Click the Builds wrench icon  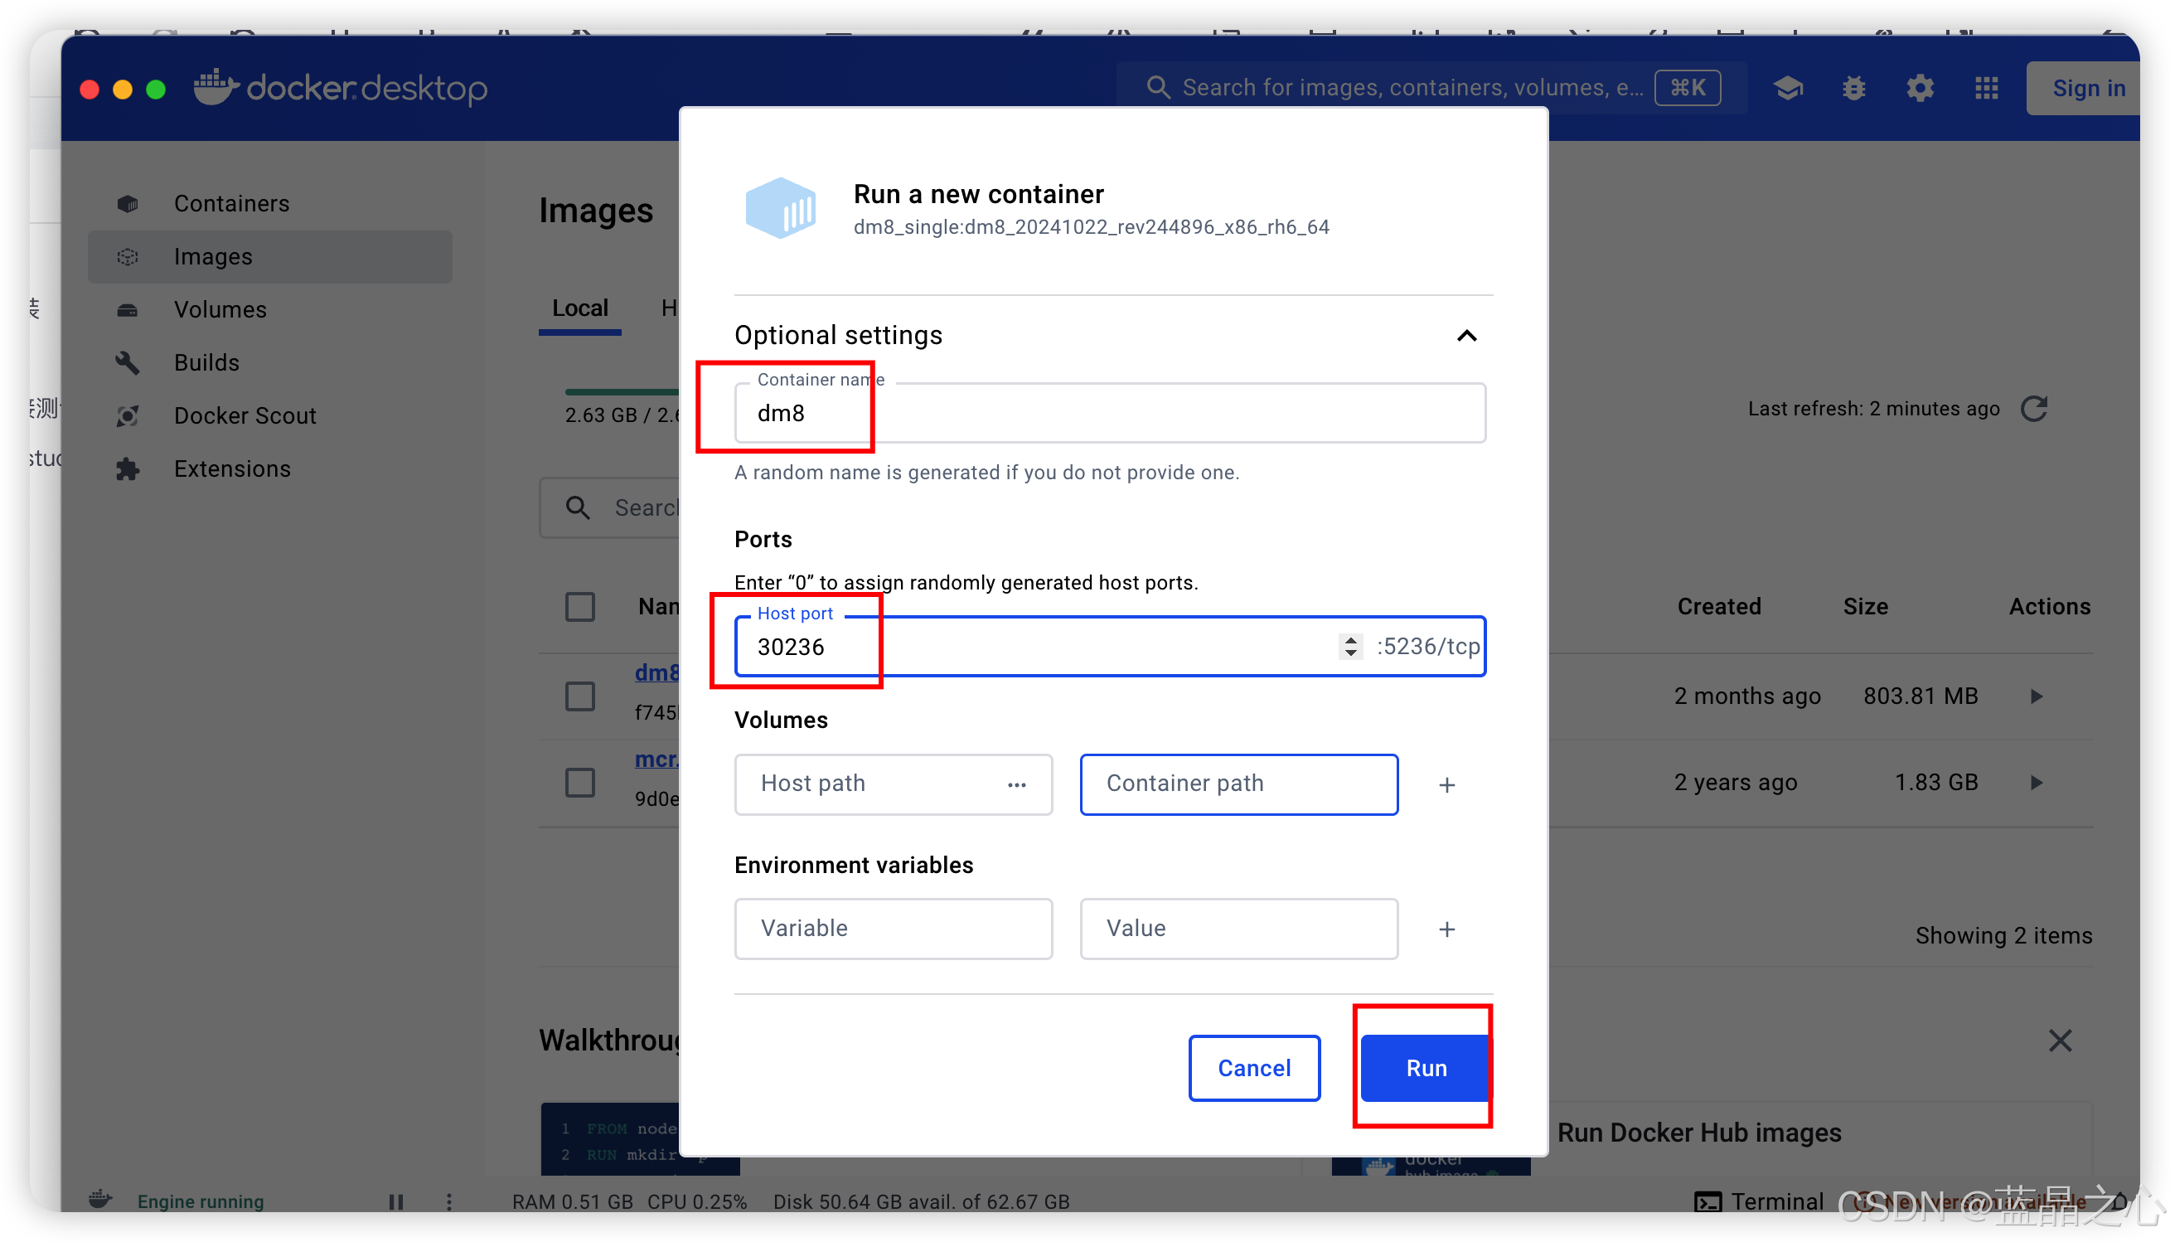[x=127, y=362]
